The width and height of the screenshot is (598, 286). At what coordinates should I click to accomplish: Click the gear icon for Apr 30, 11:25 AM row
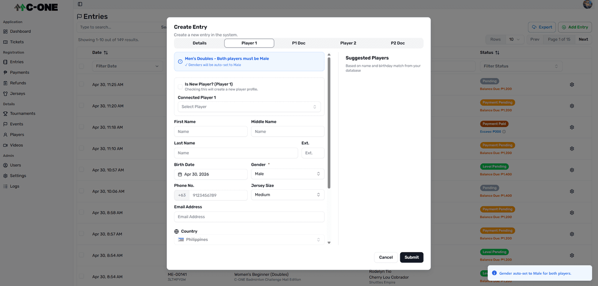pyautogui.click(x=572, y=85)
